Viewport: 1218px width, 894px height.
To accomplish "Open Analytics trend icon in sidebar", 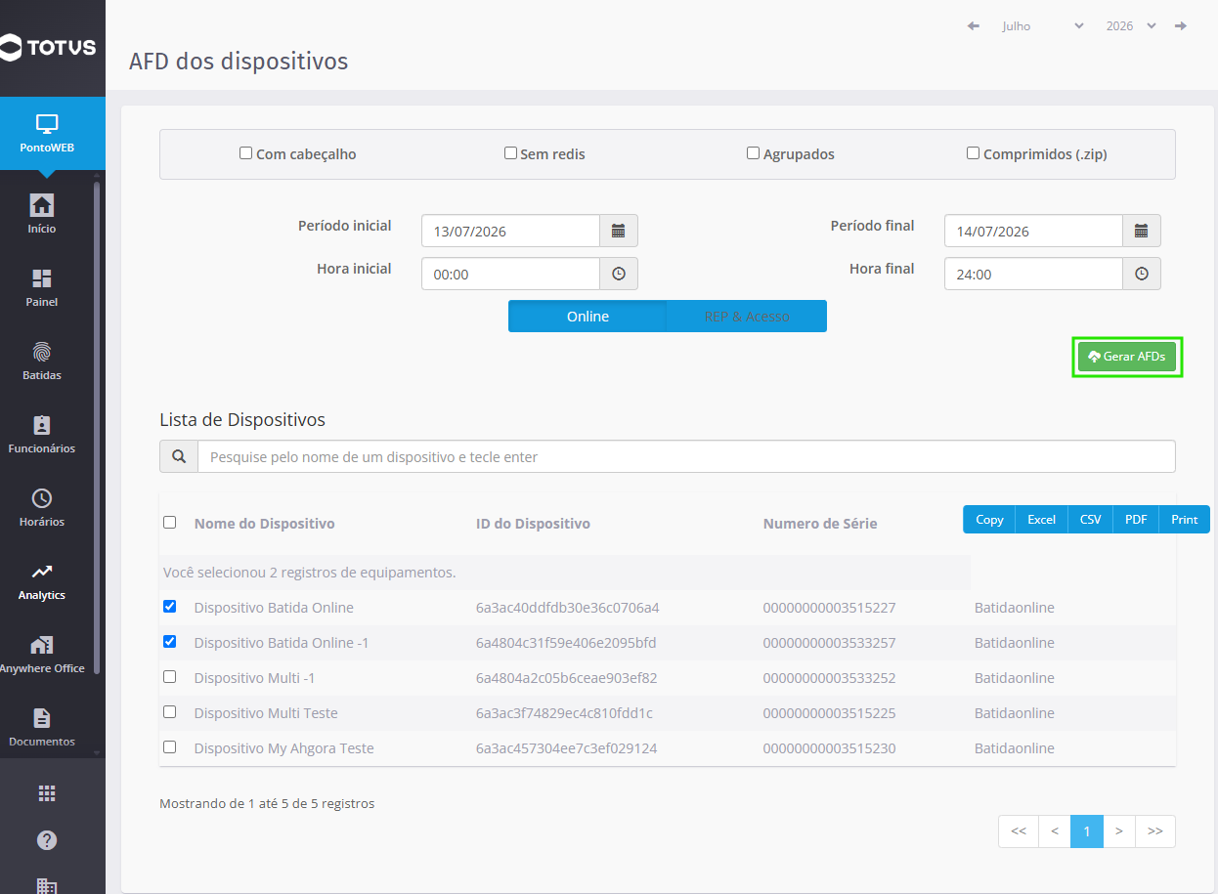I will tap(42, 572).
